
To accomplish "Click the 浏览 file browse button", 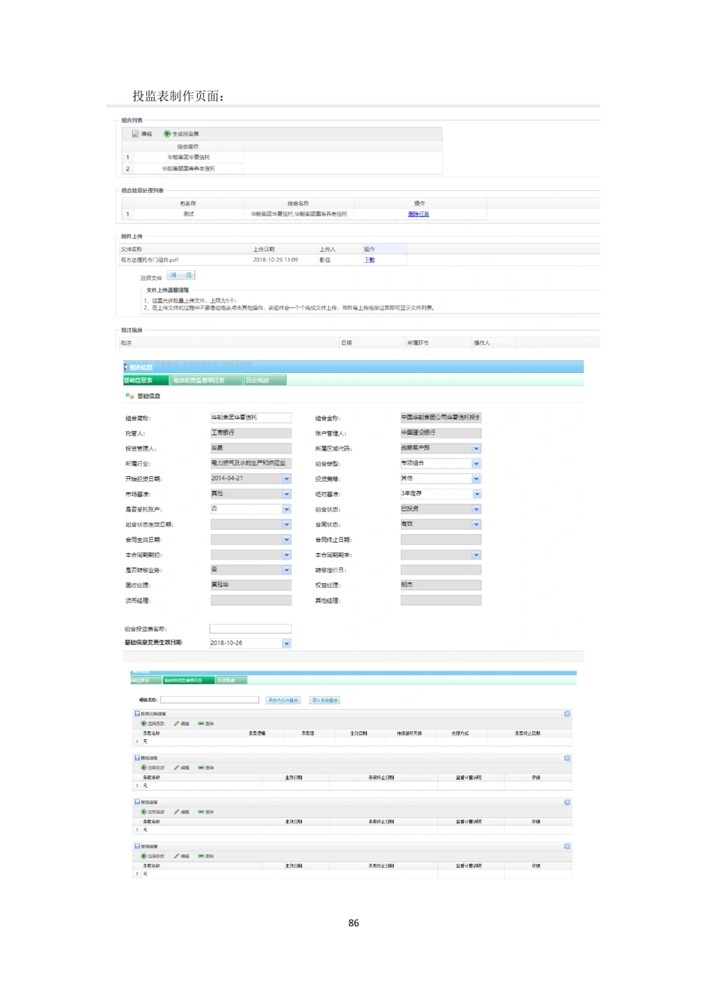I will 180,276.
